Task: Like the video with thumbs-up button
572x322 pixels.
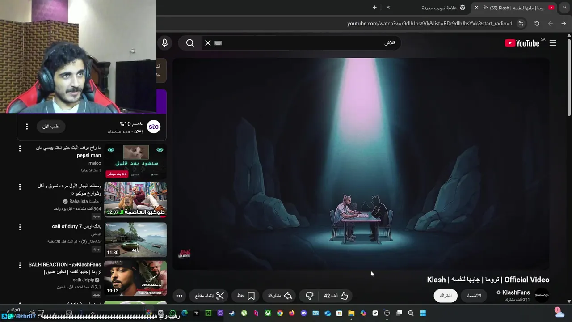Action: (336, 296)
